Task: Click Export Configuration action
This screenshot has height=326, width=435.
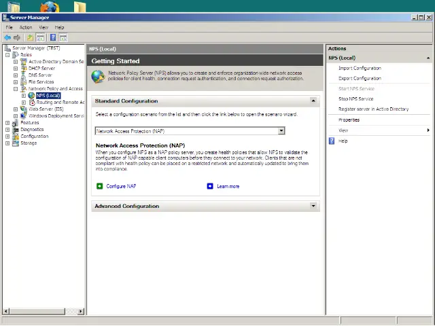Action: 360,79
